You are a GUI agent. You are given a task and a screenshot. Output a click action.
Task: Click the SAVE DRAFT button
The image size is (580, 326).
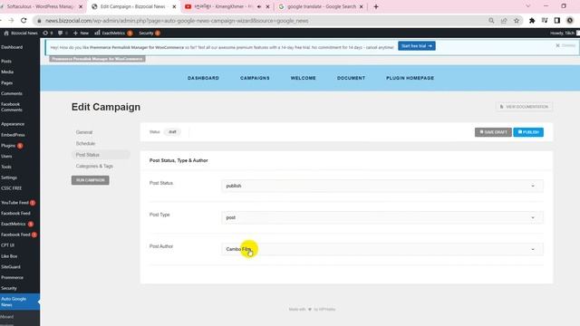coord(493,132)
